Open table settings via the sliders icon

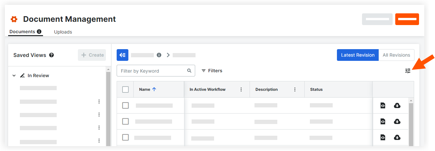click(x=408, y=71)
